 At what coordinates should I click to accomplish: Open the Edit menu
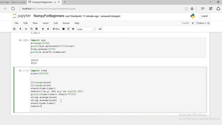(25, 23)
